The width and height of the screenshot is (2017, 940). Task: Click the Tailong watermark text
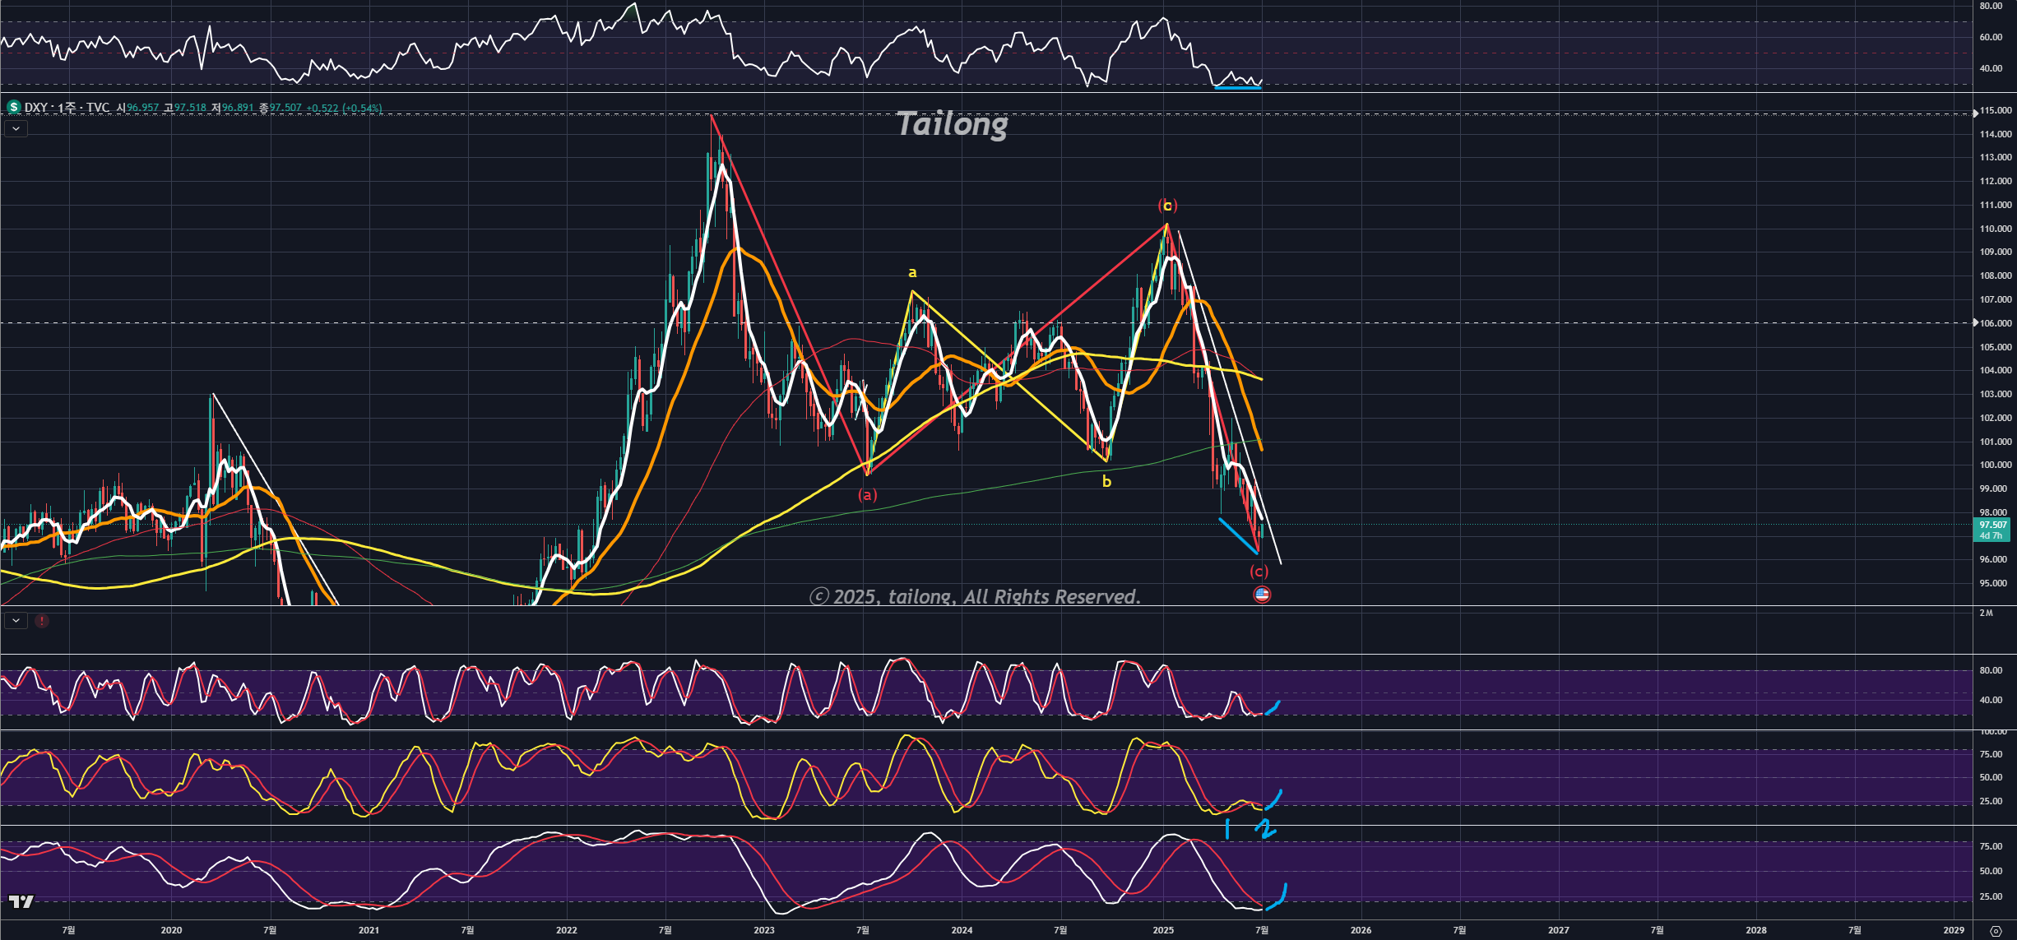pyautogui.click(x=952, y=124)
